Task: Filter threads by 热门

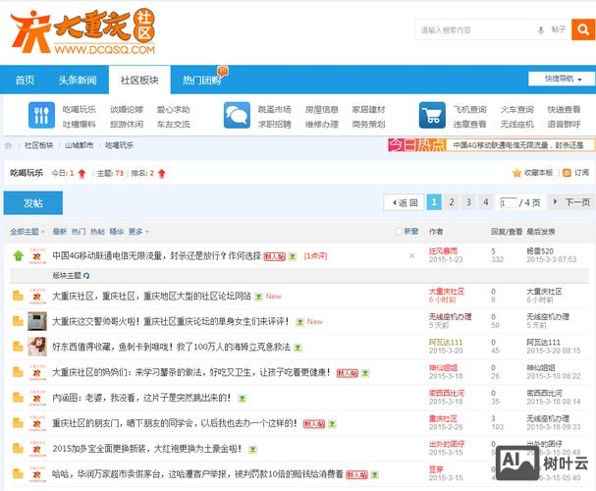Action: click(x=79, y=232)
